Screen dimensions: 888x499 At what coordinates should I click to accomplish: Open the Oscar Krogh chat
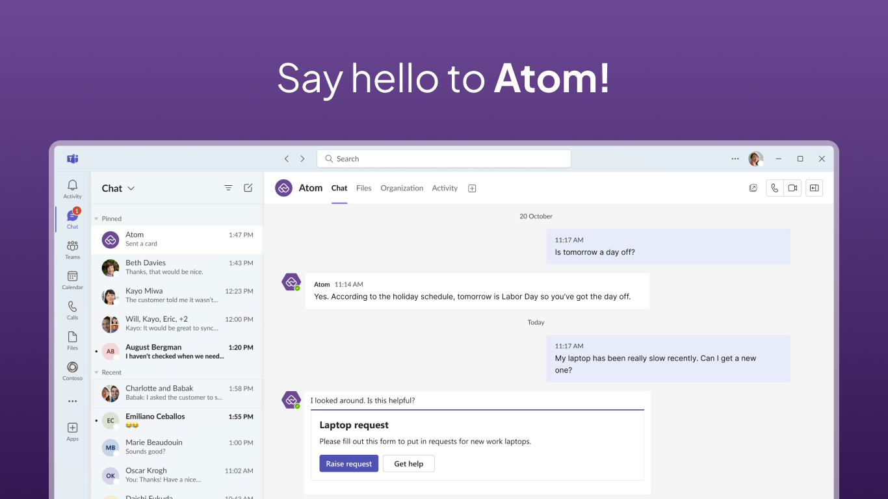click(x=177, y=475)
